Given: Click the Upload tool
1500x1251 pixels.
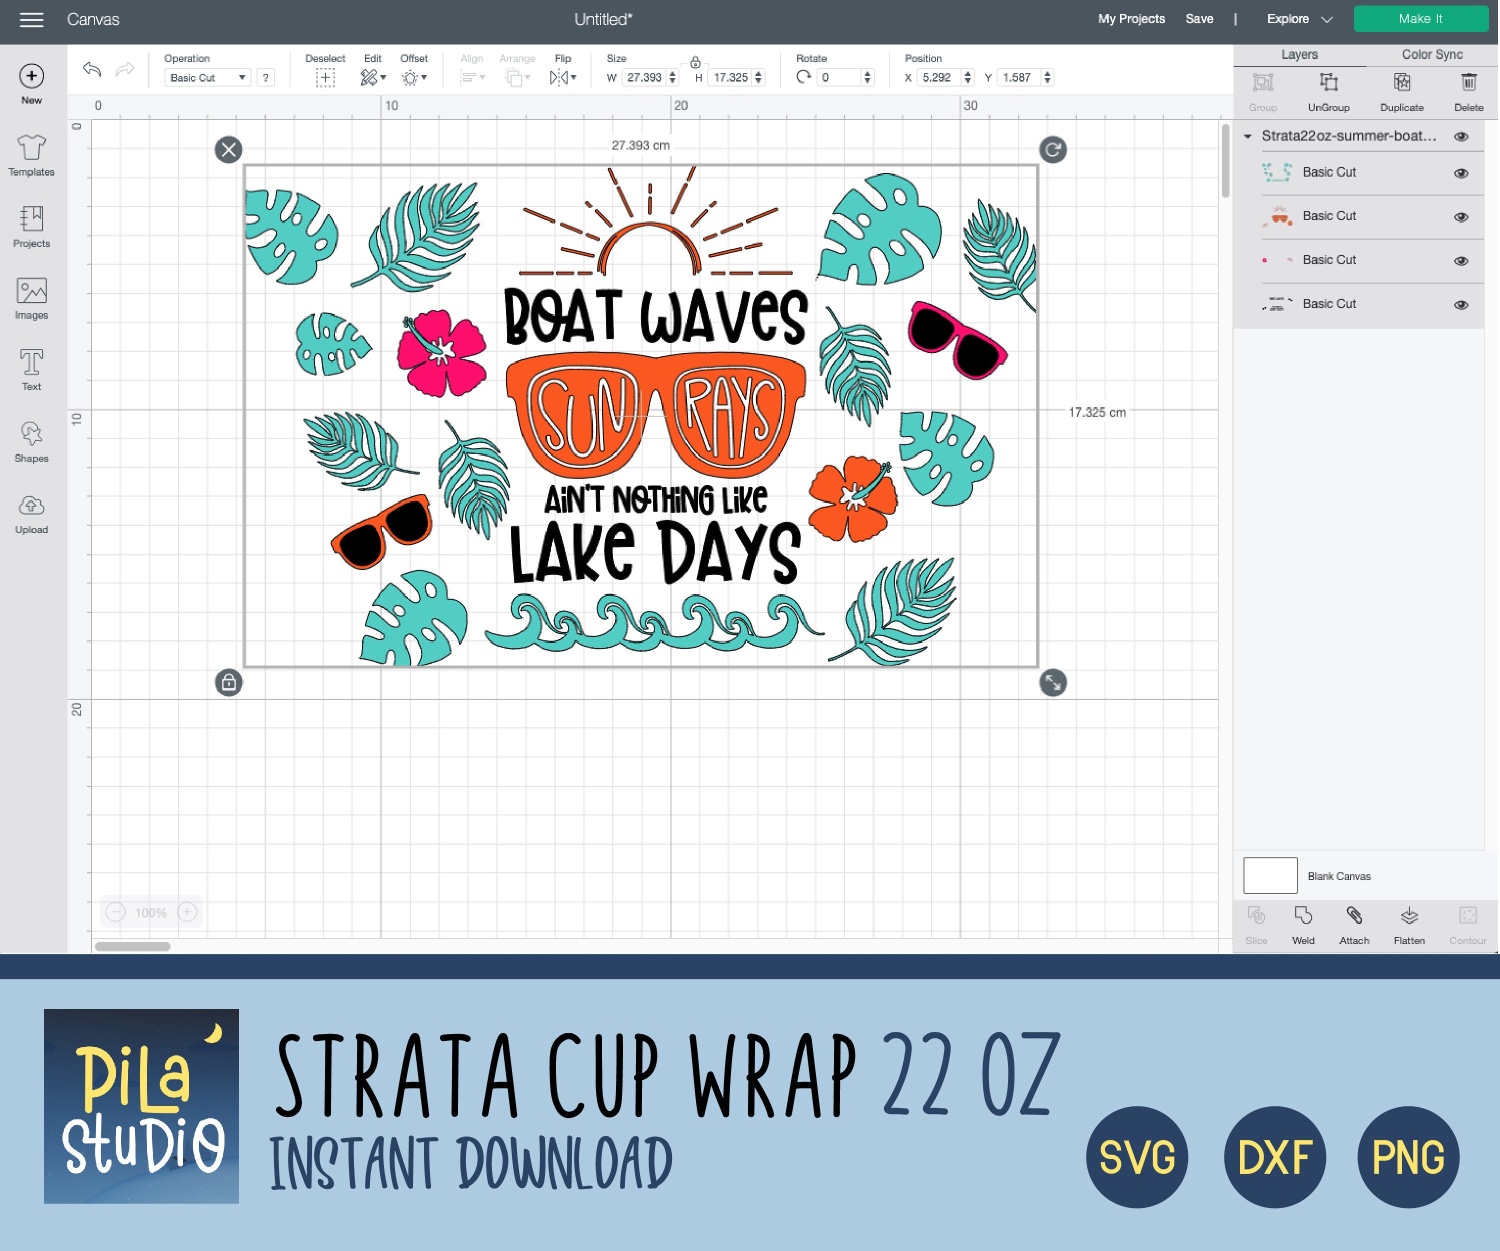Looking at the screenshot, I should 30,512.
